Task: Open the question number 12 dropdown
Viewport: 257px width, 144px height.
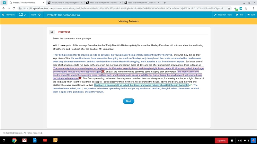Action: [22, 15]
